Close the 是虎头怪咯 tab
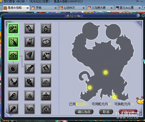This screenshot has width=145, height=122. [27, 8]
